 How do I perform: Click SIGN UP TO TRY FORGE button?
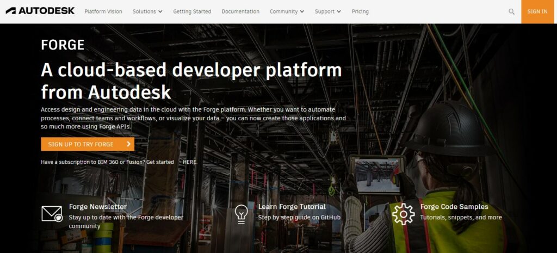(x=88, y=144)
